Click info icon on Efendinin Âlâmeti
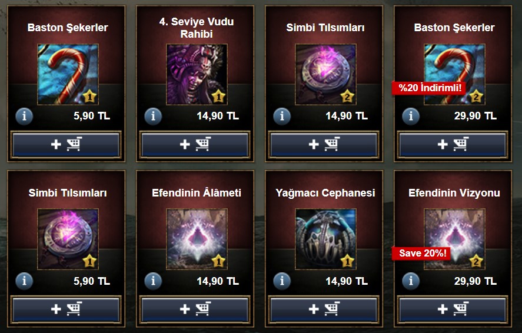Screen dimensions: 522x333 tap(153, 281)
